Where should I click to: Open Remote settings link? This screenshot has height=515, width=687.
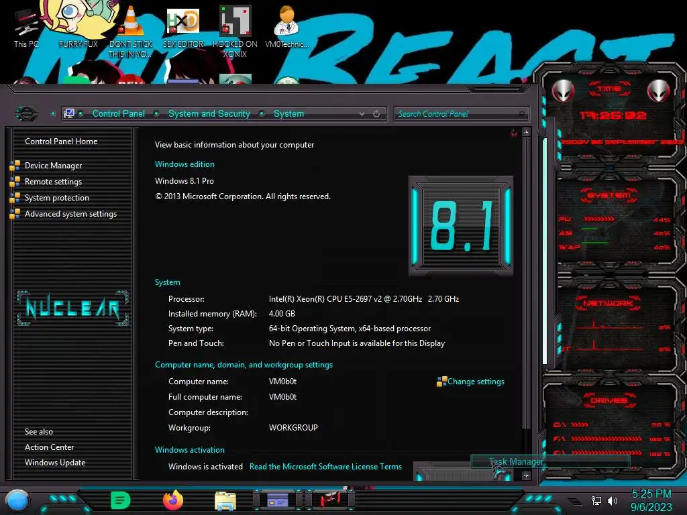tap(53, 181)
